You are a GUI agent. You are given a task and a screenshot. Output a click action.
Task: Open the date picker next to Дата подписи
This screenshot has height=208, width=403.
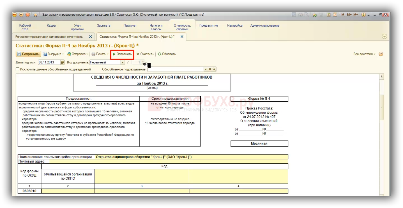pos(63,62)
